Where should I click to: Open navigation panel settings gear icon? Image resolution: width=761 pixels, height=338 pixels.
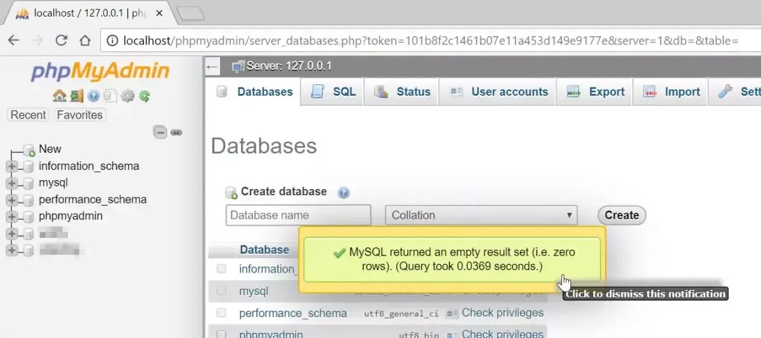[x=127, y=96]
